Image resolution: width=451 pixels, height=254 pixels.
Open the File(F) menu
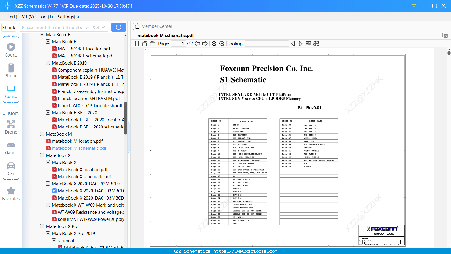point(11,17)
